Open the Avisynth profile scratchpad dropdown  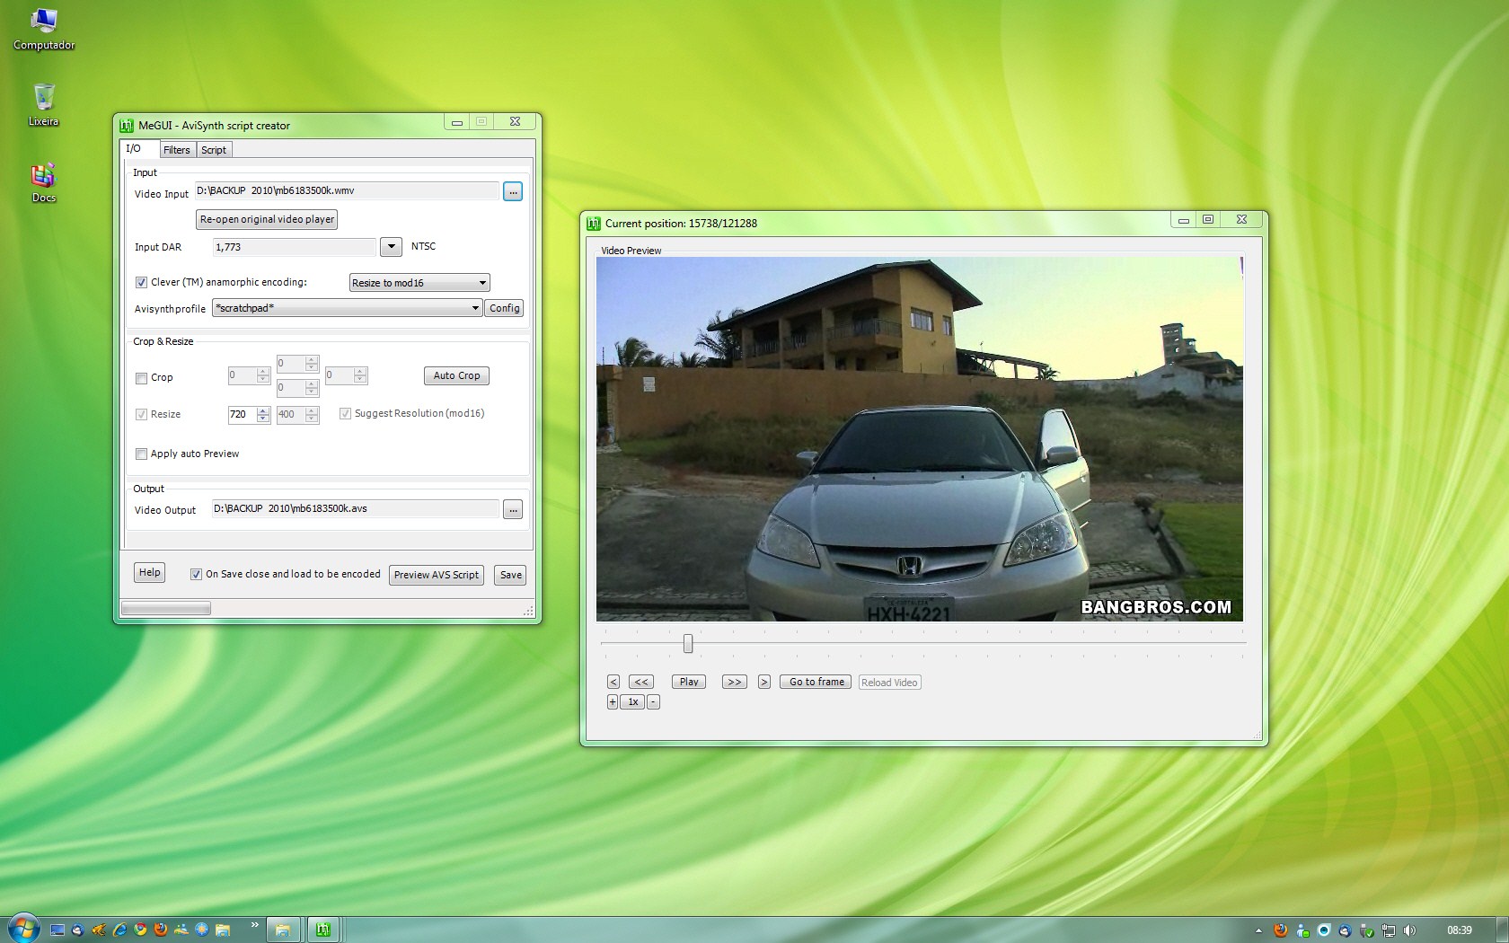475,308
